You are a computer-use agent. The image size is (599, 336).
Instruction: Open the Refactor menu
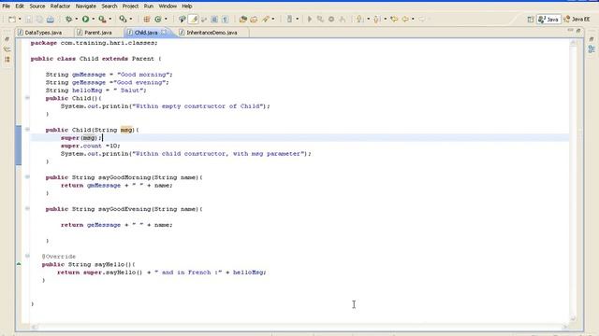60,7
